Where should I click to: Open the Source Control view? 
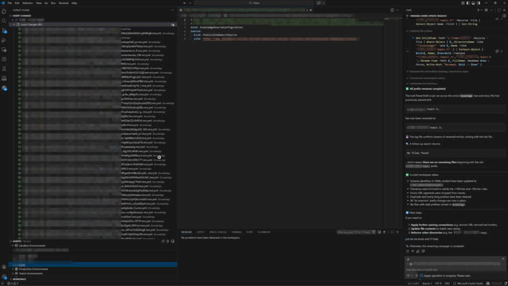(4, 31)
